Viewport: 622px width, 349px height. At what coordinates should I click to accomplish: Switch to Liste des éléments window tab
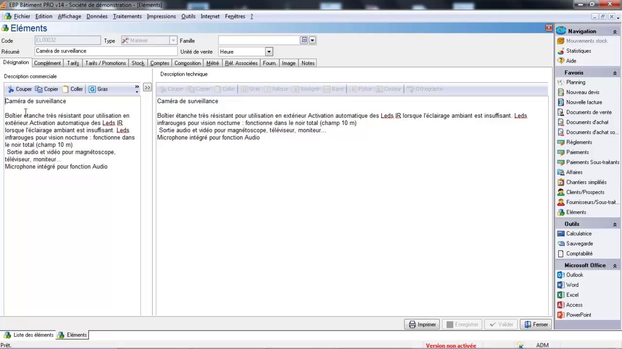29,335
